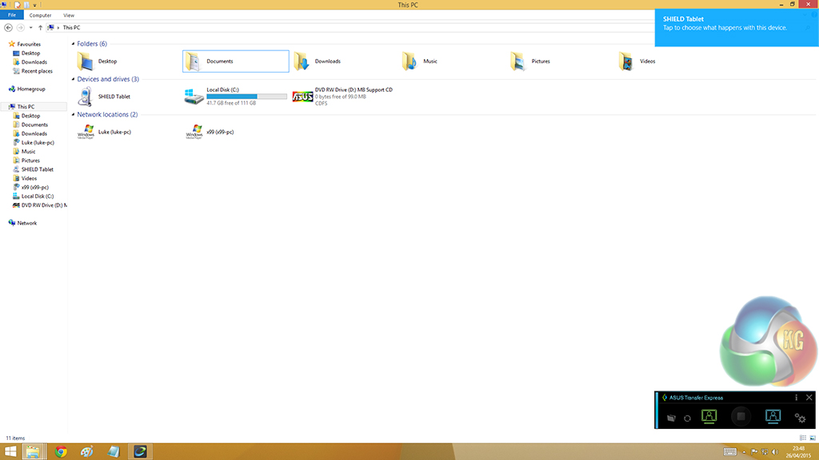The image size is (819, 460).
Task: Select Pictures in navigation tree
Action: pos(26,161)
